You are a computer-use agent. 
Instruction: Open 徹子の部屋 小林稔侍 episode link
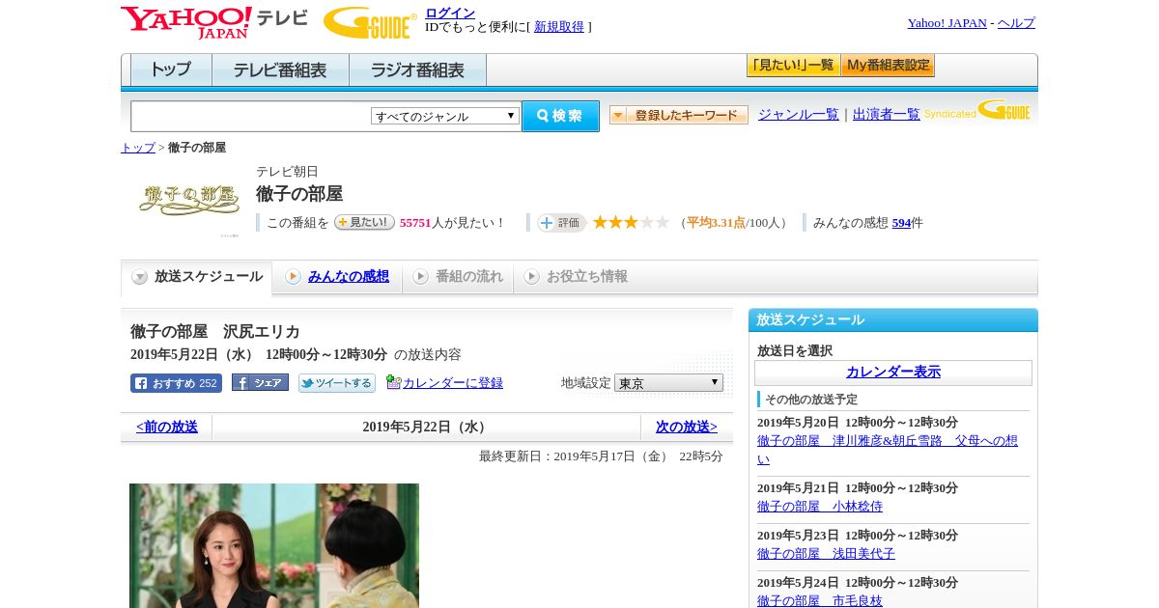(820, 507)
